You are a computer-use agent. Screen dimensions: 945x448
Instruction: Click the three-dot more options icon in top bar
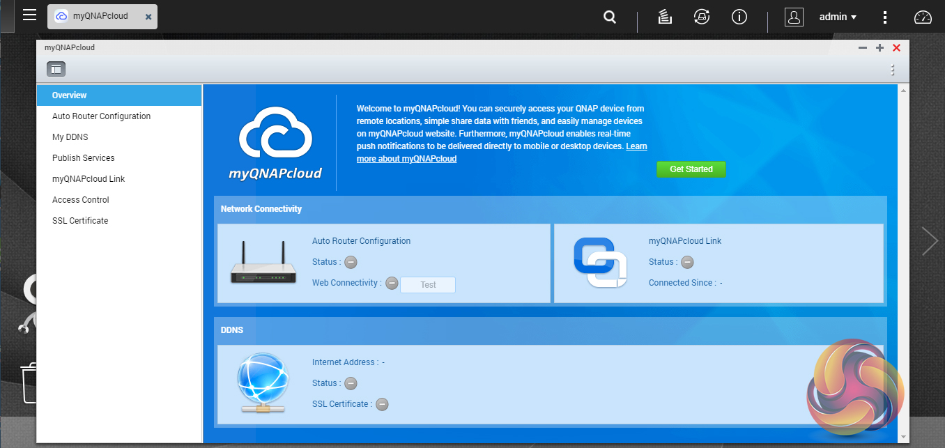coord(885,17)
